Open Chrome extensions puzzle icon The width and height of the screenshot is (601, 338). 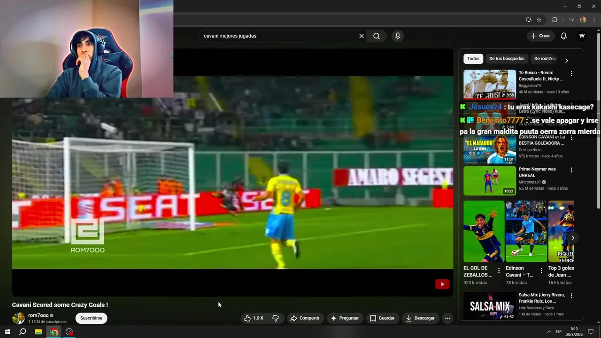tap(555, 20)
